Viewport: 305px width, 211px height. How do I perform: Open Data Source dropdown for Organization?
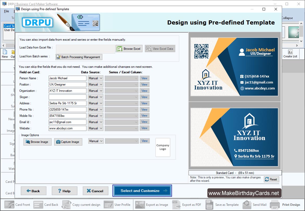point(95,91)
